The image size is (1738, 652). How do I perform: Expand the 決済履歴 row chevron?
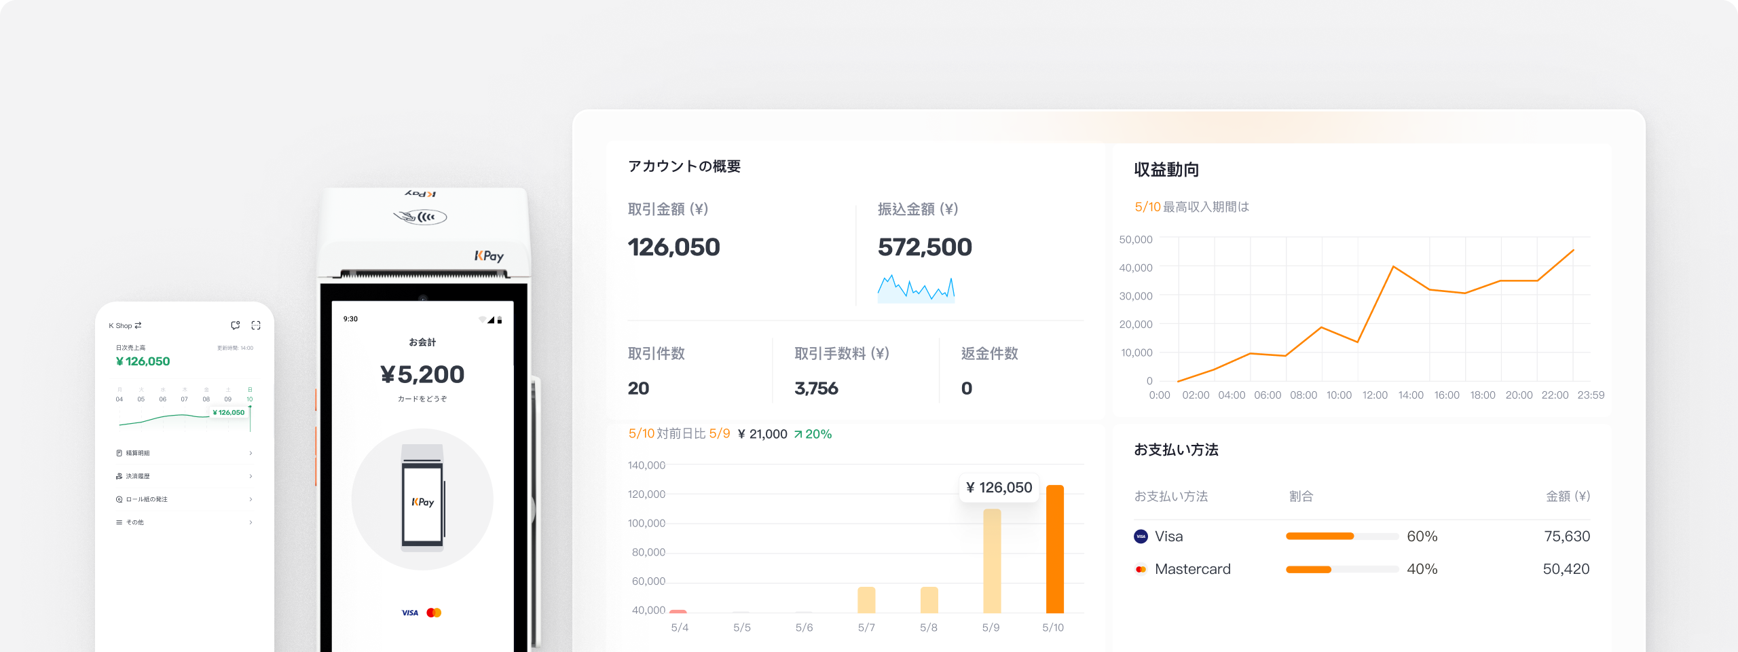click(x=251, y=476)
